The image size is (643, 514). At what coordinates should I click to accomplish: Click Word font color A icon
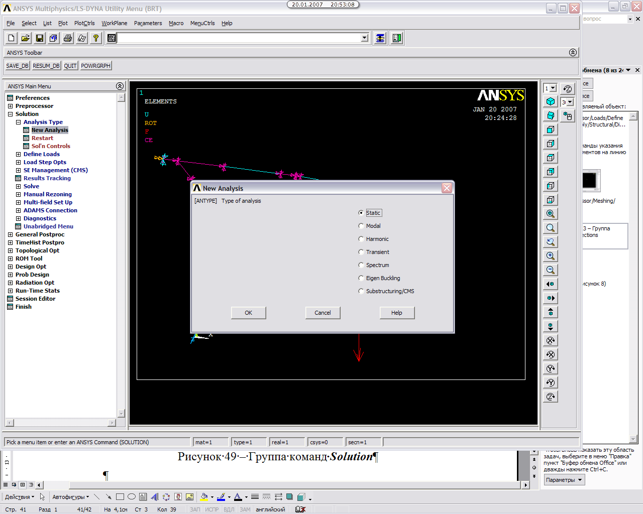[238, 497]
